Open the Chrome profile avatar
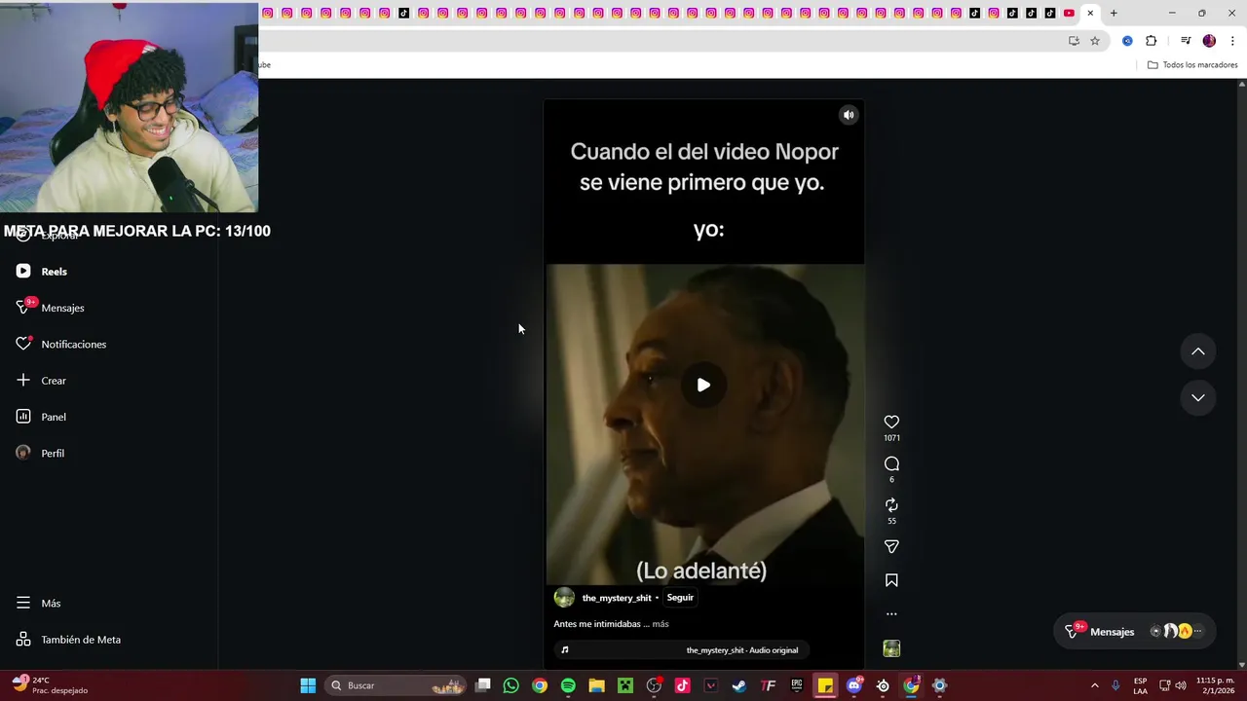The width and height of the screenshot is (1247, 701). 1209,41
